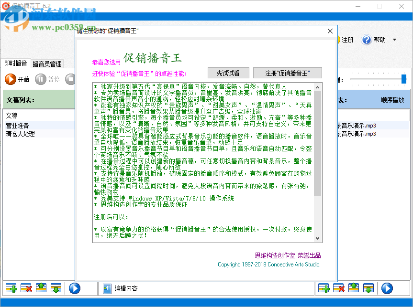This screenshot has height=307, width=413.
Task: Click the add music icon on the right toolbar
Action: pyautogui.click(x=324, y=288)
